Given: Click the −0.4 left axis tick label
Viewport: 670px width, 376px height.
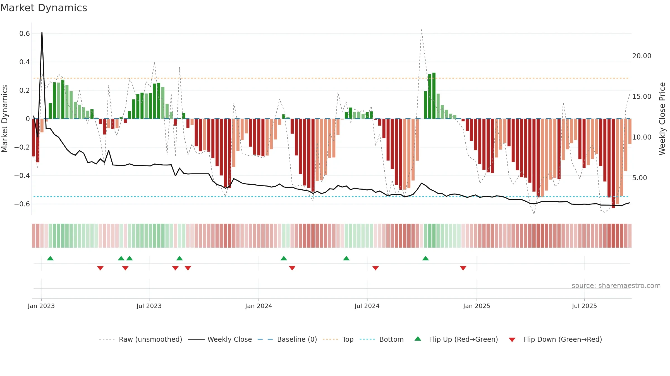Looking at the screenshot, I should 22,176.
